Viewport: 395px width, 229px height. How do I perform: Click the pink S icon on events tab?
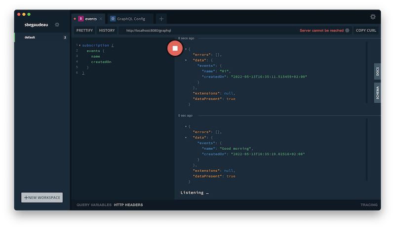point(81,19)
